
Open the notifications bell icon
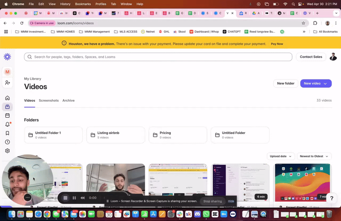tap(7, 124)
